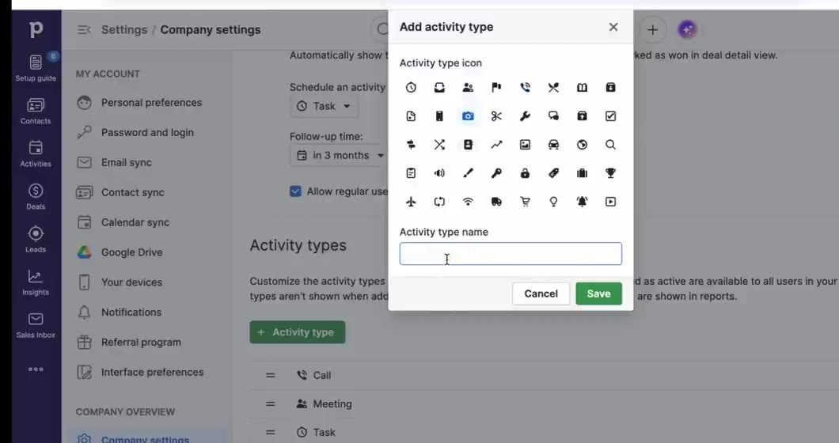The width and height of the screenshot is (839, 443).
Task: Collapse the settings sidebar menu icon
Action: (x=84, y=29)
